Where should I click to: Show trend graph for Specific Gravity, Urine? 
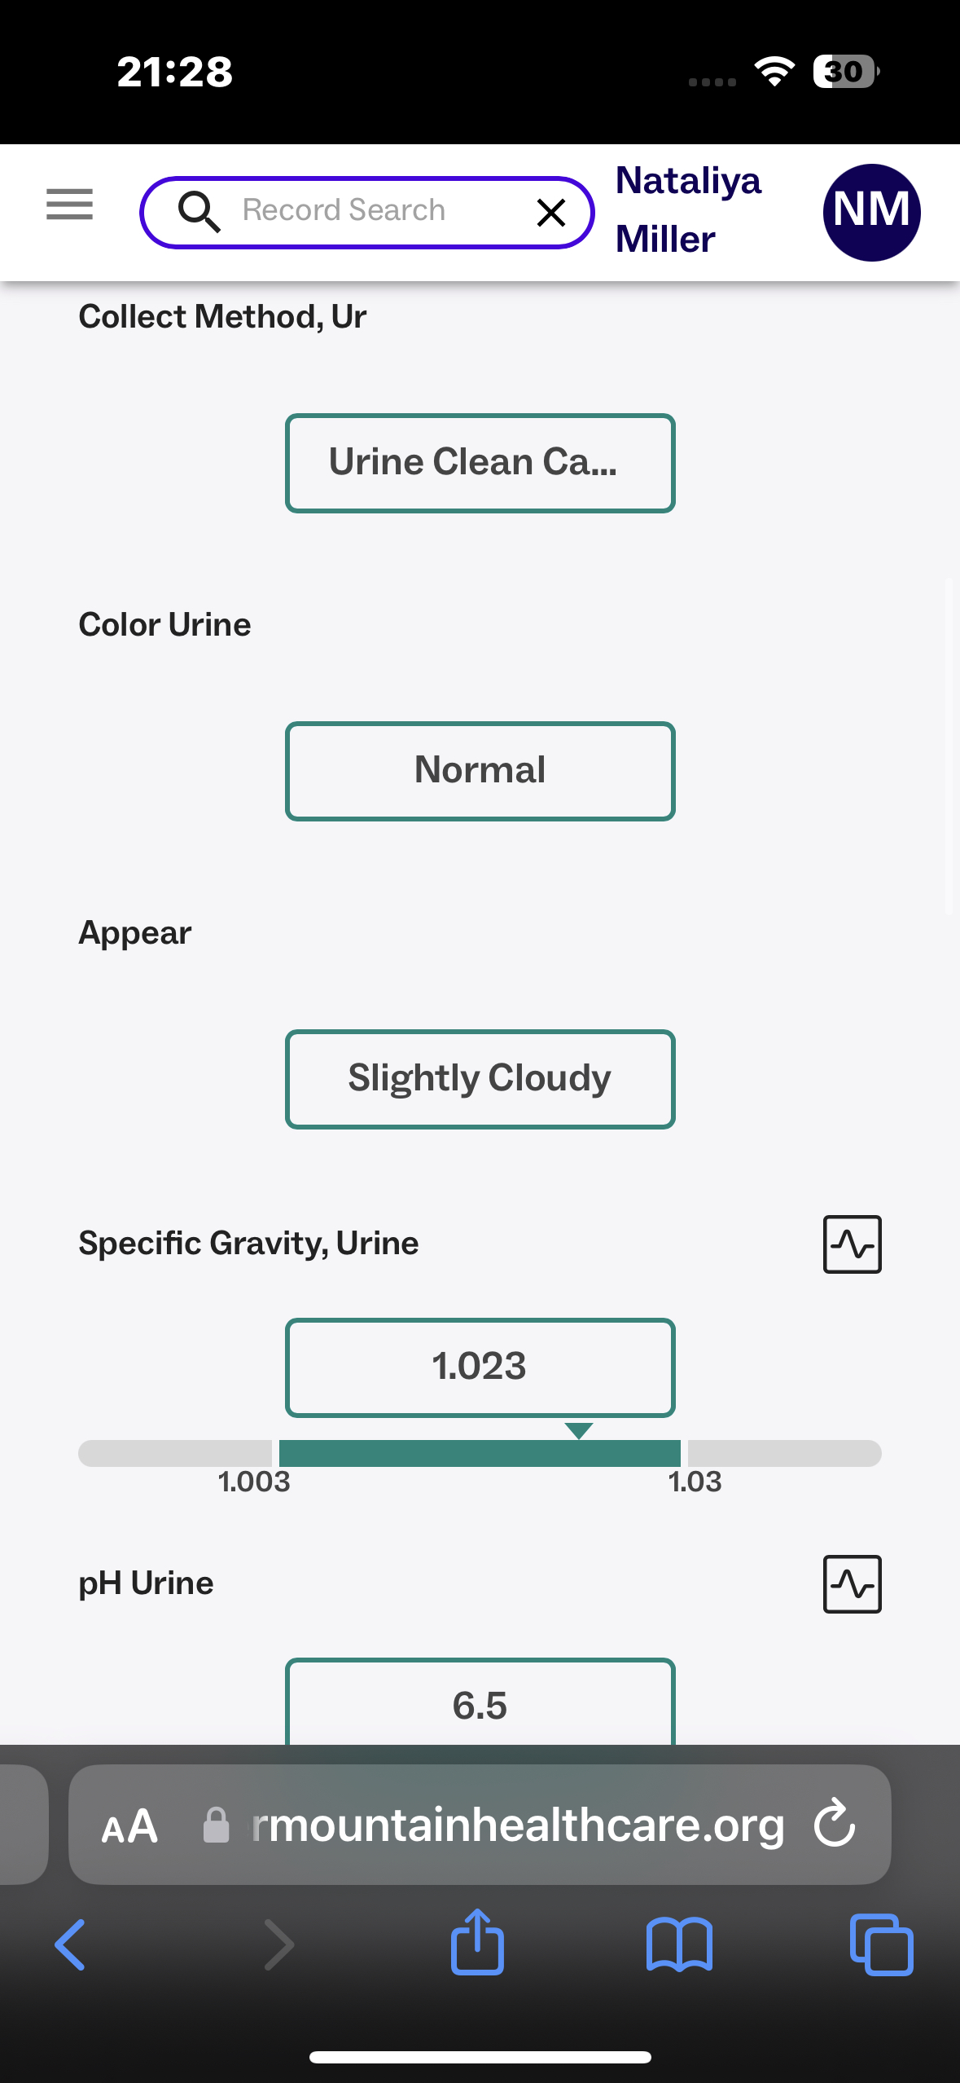(852, 1244)
